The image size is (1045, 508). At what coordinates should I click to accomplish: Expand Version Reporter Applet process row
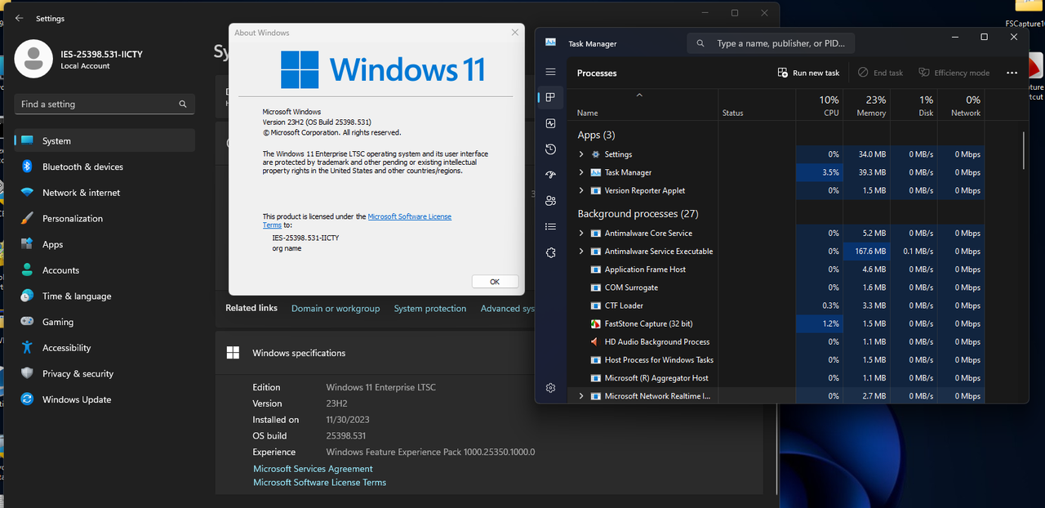click(581, 190)
